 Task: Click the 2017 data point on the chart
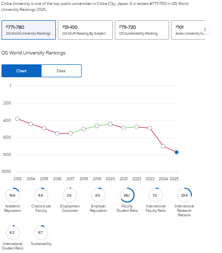(x=70, y=133)
